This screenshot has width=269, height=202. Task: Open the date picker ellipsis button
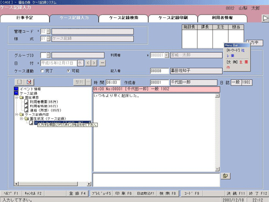(102, 63)
